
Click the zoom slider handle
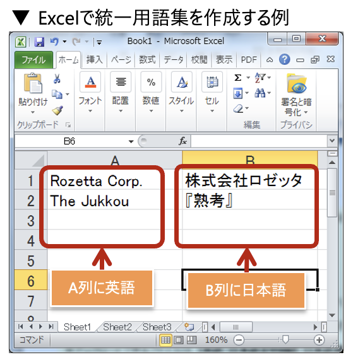pyautogui.click(x=285, y=339)
